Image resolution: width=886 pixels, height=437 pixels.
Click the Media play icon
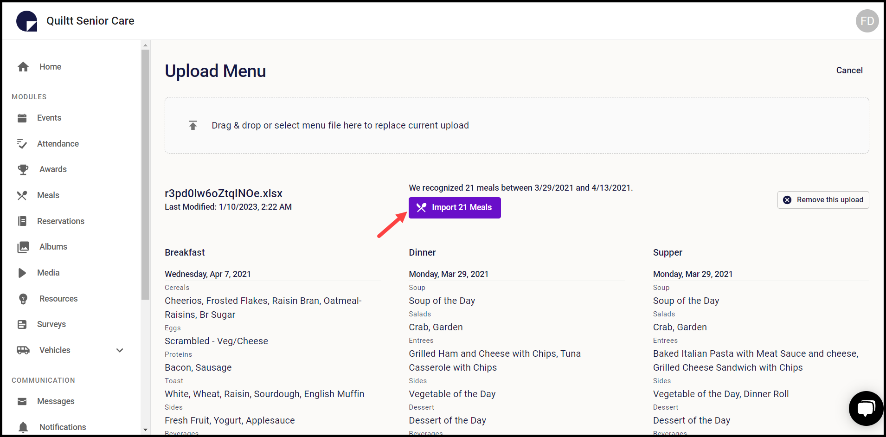point(22,273)
